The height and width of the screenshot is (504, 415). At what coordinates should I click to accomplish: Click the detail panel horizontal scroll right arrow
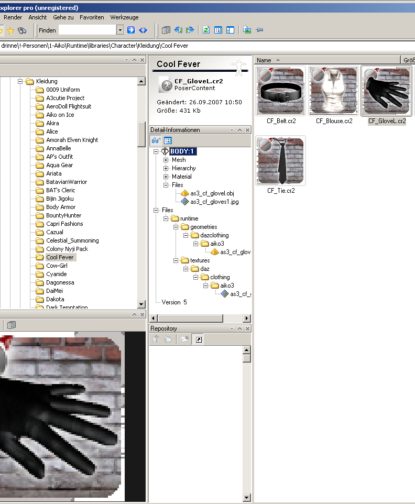click(x=247, y=318)
